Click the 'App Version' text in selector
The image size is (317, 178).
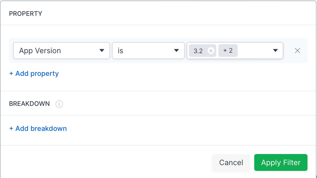point(40,51)
